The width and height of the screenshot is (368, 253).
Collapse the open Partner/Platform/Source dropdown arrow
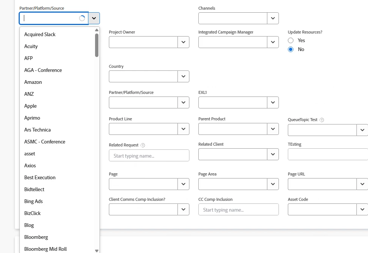point(94,18)
